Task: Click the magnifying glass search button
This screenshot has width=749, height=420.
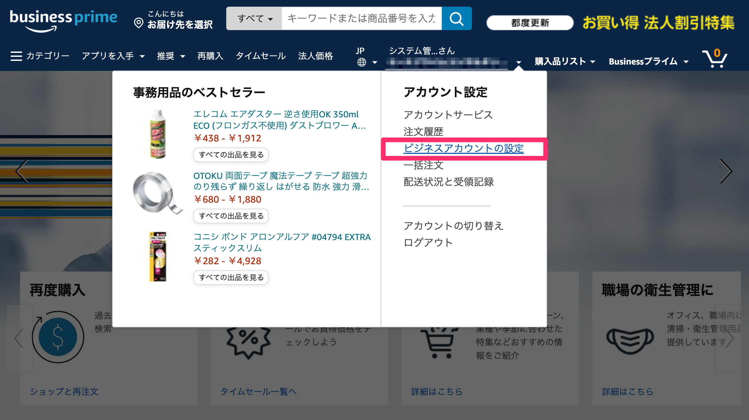Action: click(456, 18)
